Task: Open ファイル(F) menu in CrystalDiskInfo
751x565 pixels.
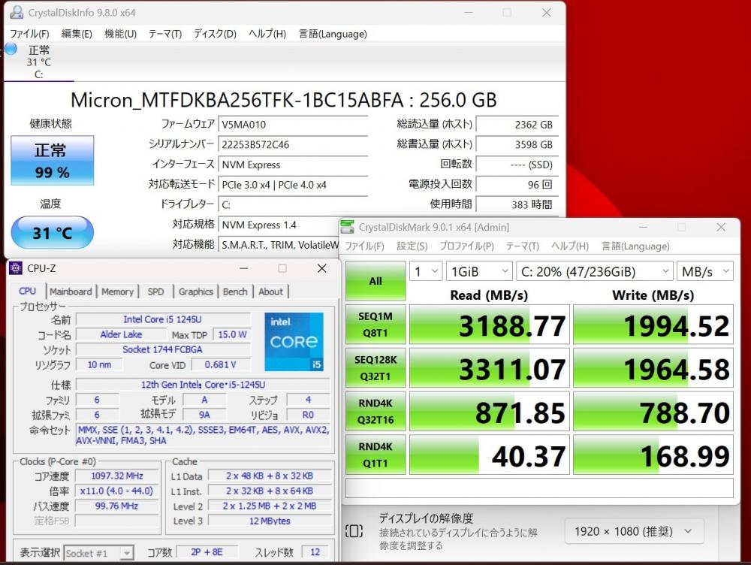Action: pyautogui.click(x=30, y=34)
